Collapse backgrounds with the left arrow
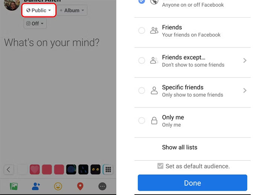The image size is (256, 195). [9, 169]
